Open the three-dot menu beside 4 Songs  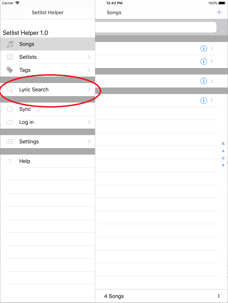tap(218, 296)
